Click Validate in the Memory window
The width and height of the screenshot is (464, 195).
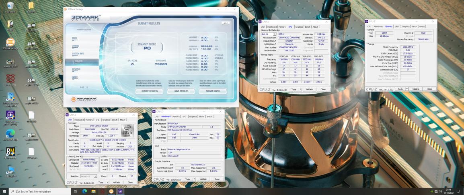(416, 89)
